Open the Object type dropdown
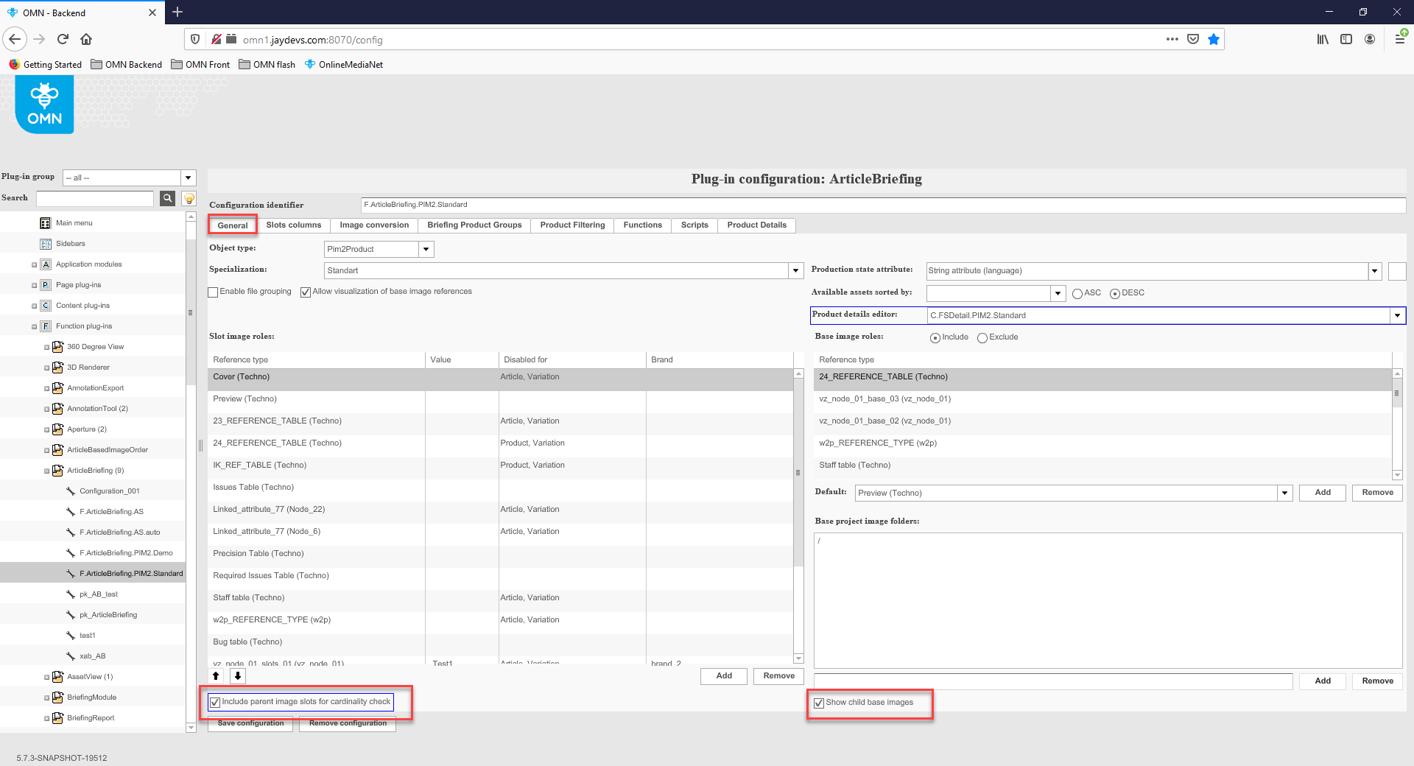 point(426,250)
